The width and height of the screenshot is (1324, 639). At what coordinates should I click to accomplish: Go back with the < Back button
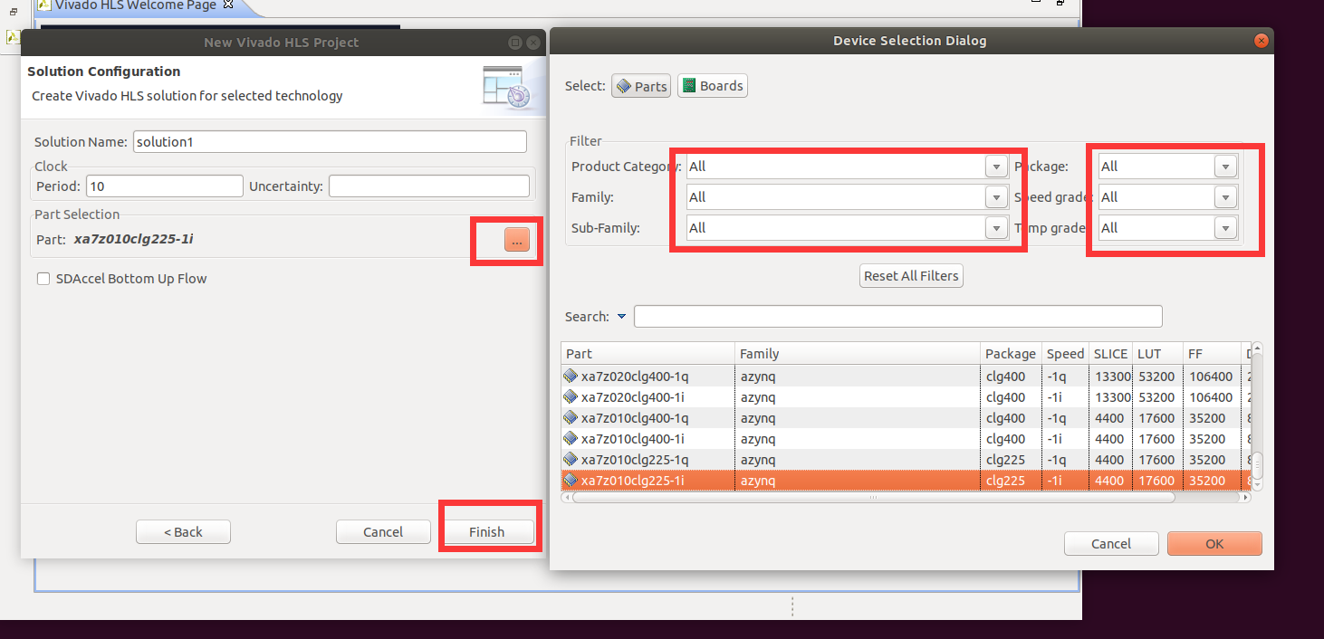[x=183, y=531]
